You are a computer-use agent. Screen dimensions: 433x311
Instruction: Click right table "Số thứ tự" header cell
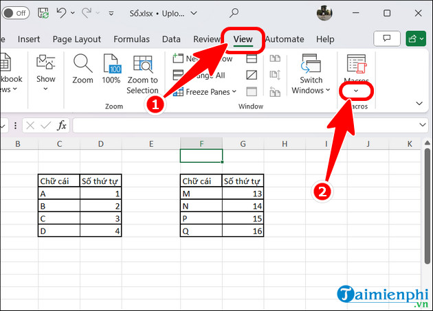pos(243,181)
